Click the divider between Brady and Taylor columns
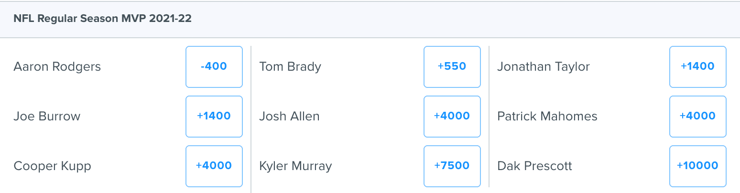This screenshot has width=740, height=193. point(489,117)
